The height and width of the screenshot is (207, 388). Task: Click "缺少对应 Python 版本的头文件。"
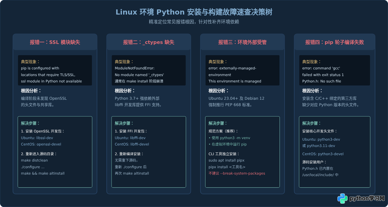331,105
